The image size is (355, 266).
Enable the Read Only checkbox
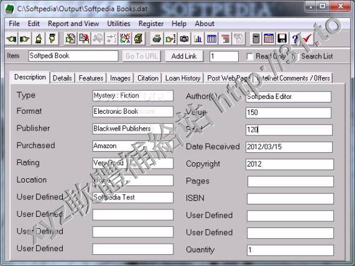250,57
